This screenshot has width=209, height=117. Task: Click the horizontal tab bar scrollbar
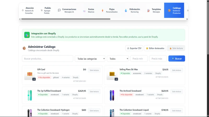click(66, 19)
